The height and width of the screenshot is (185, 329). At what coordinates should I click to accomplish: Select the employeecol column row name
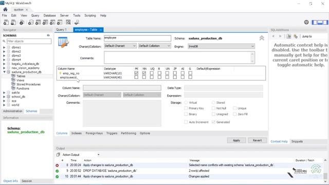pyautogui.click(x=68, y=78)
